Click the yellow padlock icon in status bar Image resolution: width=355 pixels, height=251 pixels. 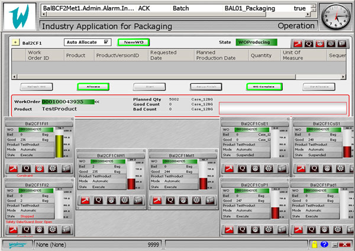pyautogui.click(x=314, y=244)
